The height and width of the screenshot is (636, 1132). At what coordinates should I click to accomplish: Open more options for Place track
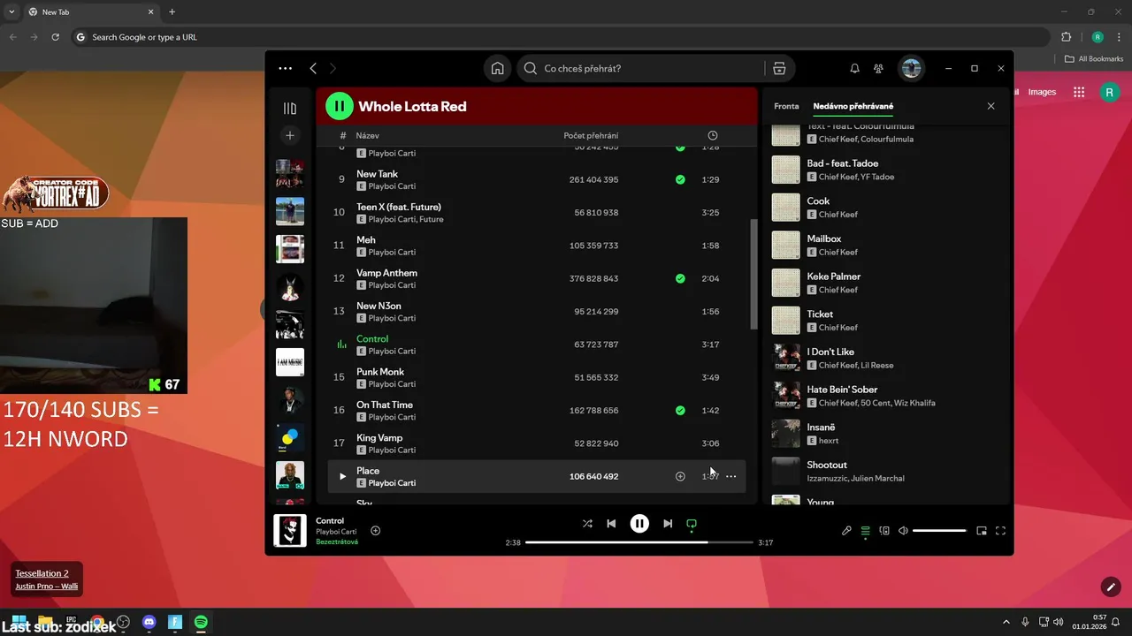pyautogui.click(x=730, y=476)
